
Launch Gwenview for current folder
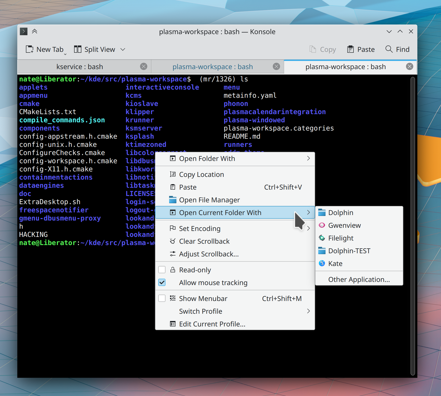344,225
